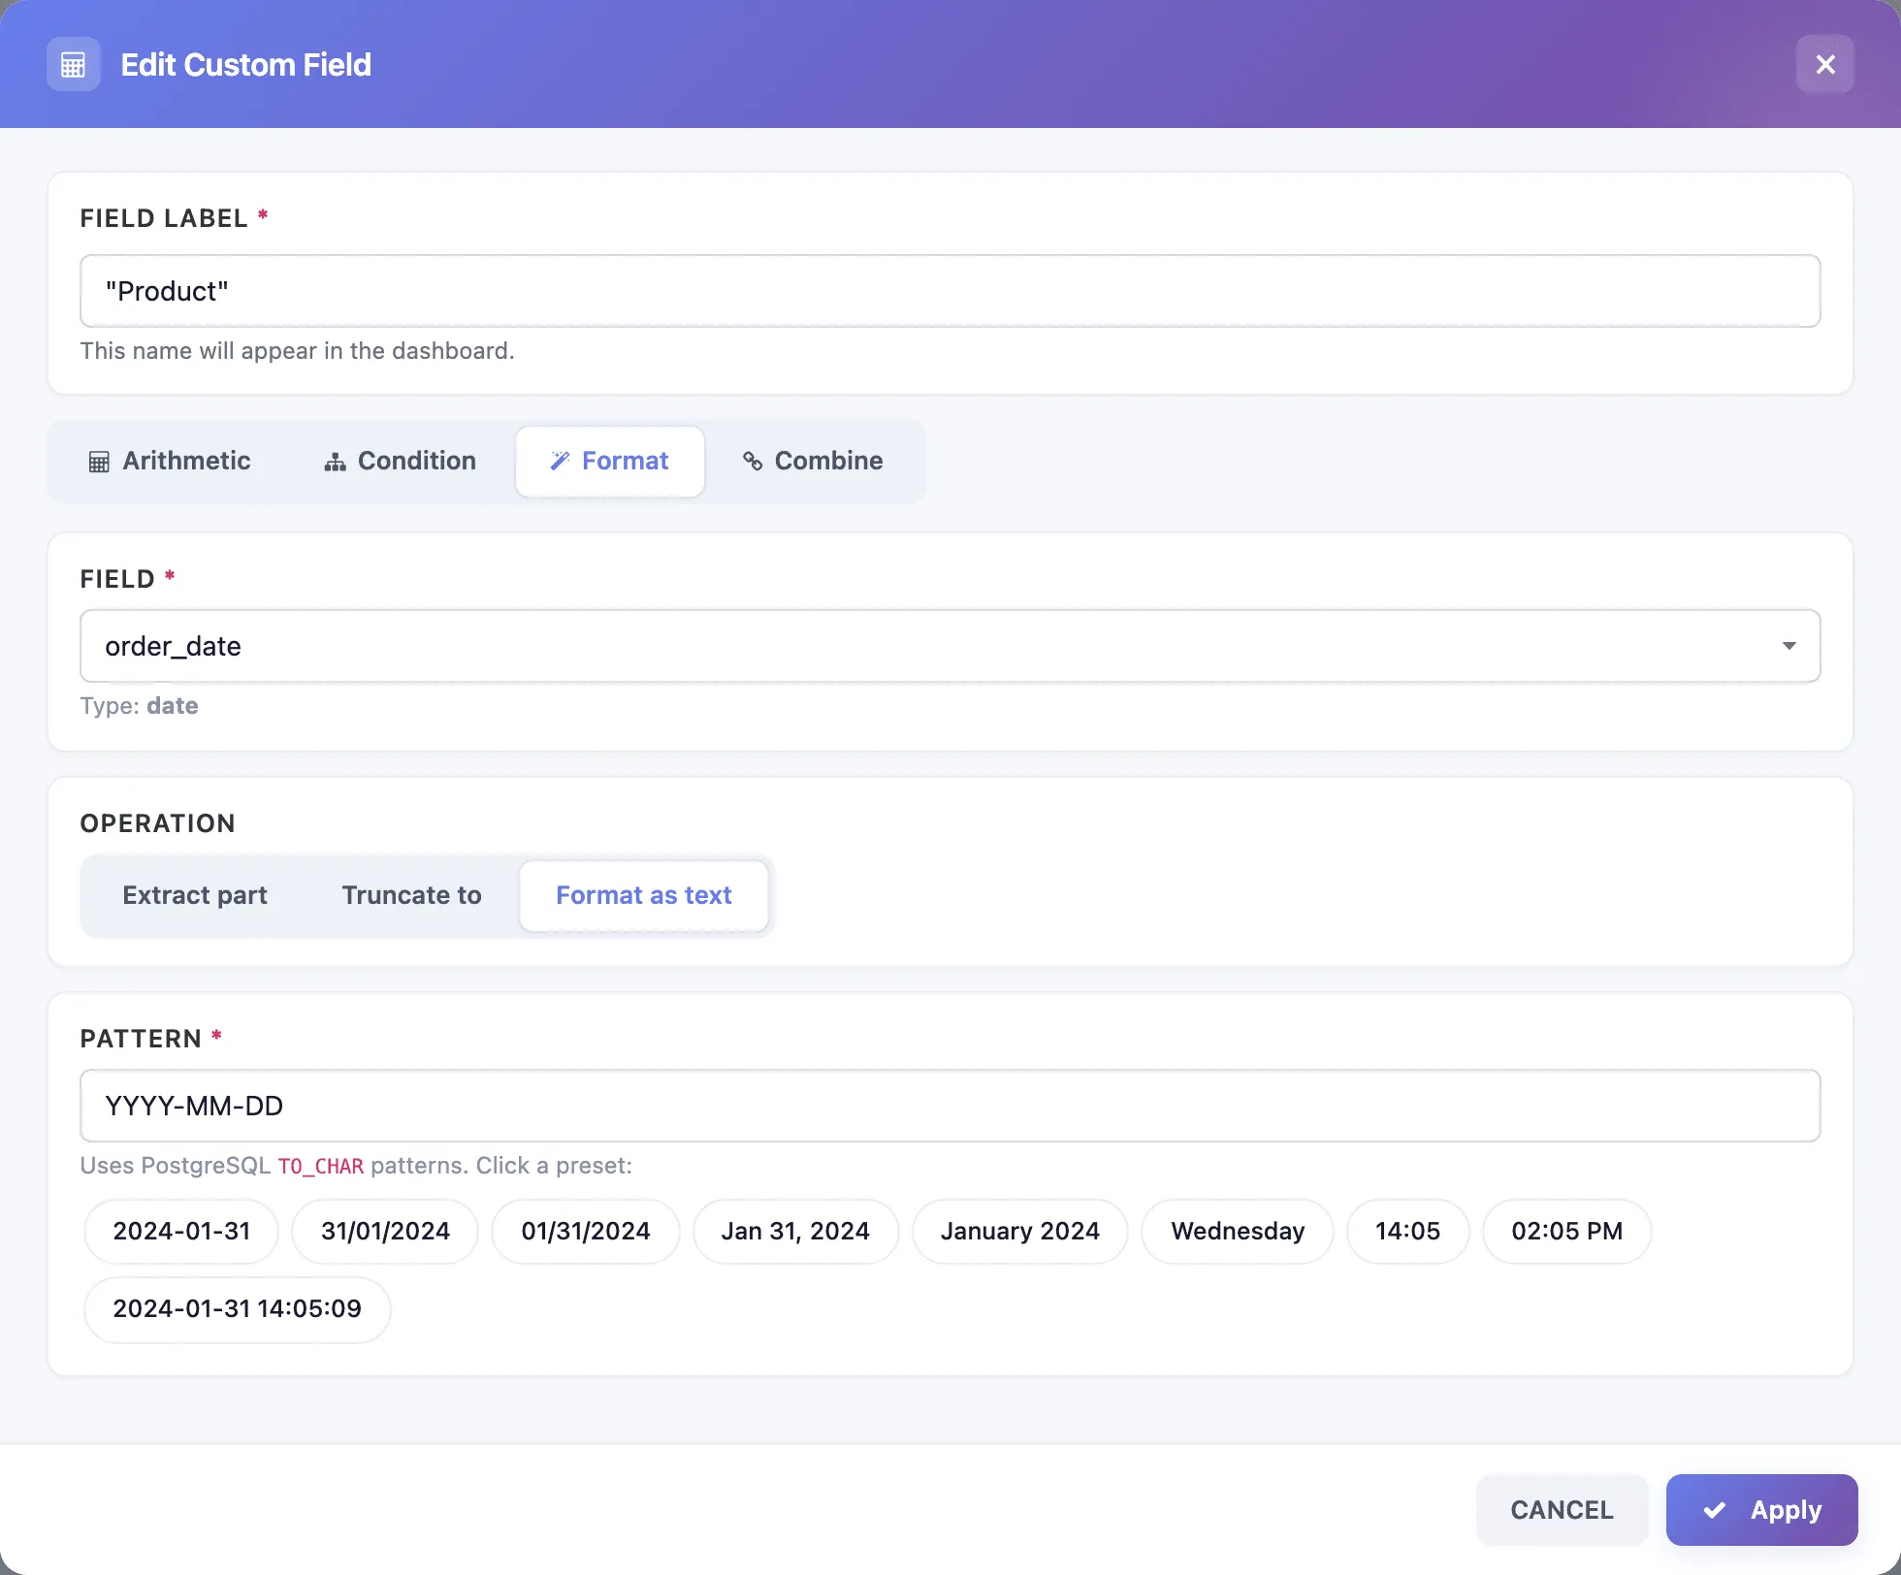Click the calculator icon in the dialog header
Image resolution: width=1901 pixels, height=1575 pixels.
point(74,65)
